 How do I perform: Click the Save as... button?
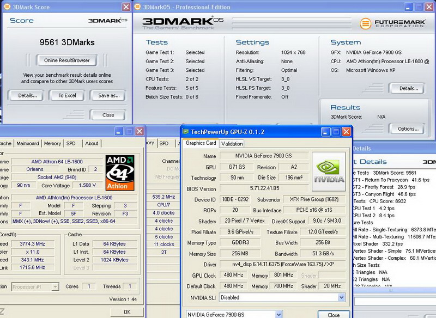click(108, 95)
